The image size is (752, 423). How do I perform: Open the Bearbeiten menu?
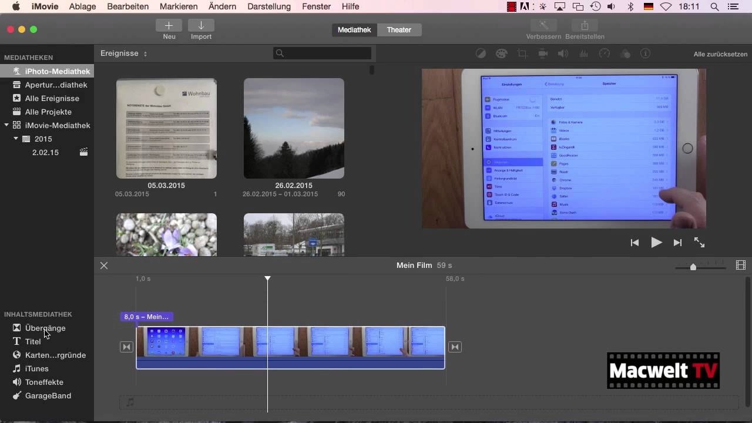(129, 6)
